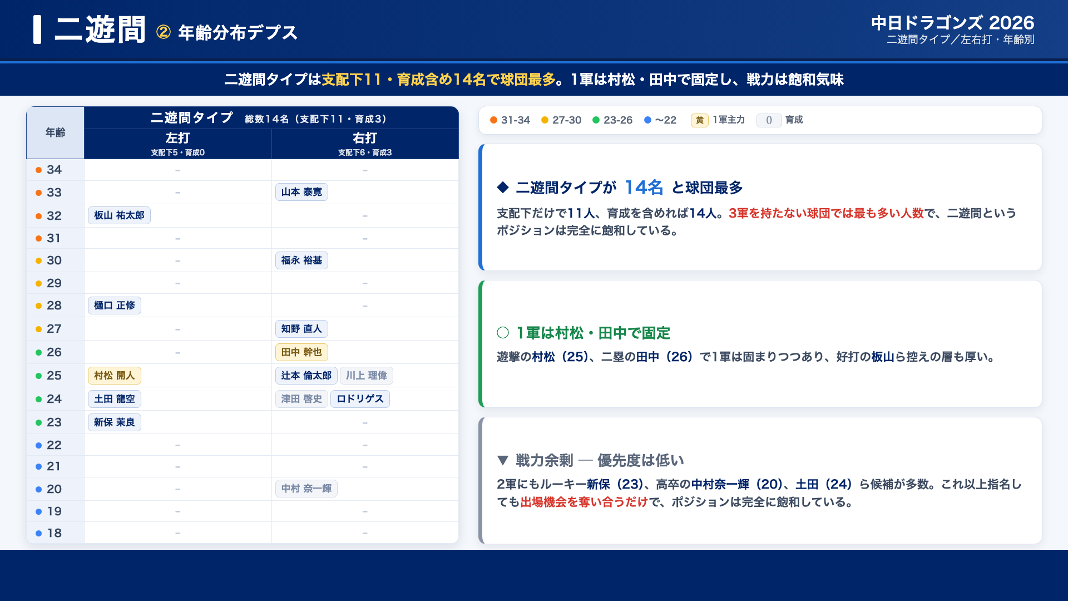This screenshot has width=1068, height=601.
Task: Click the blue ～22 legend dot
Action: pyautogui.click(x=647, y=120)
